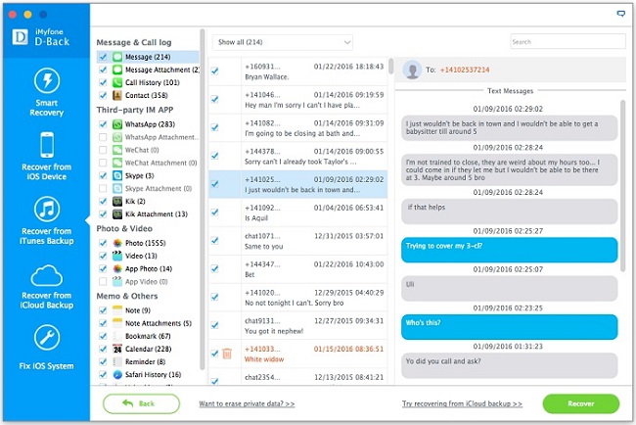Image resolution: width=636 pixels, height=425 pixels.
Task: Click the Skype icon
Action: [117, 175]
